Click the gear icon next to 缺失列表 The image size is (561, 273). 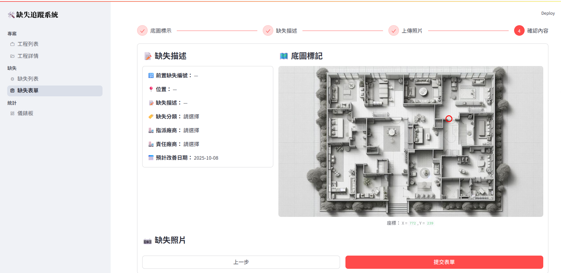pyautogui.click(x=12, y=79)
